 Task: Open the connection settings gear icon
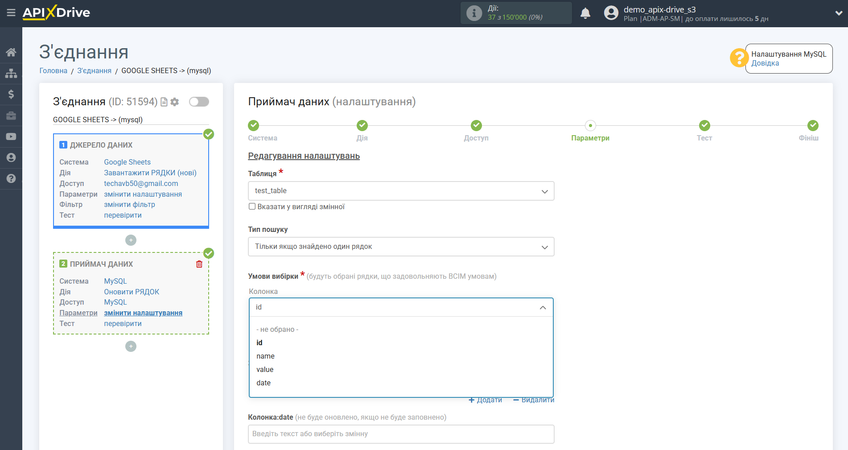click(175, 102)
